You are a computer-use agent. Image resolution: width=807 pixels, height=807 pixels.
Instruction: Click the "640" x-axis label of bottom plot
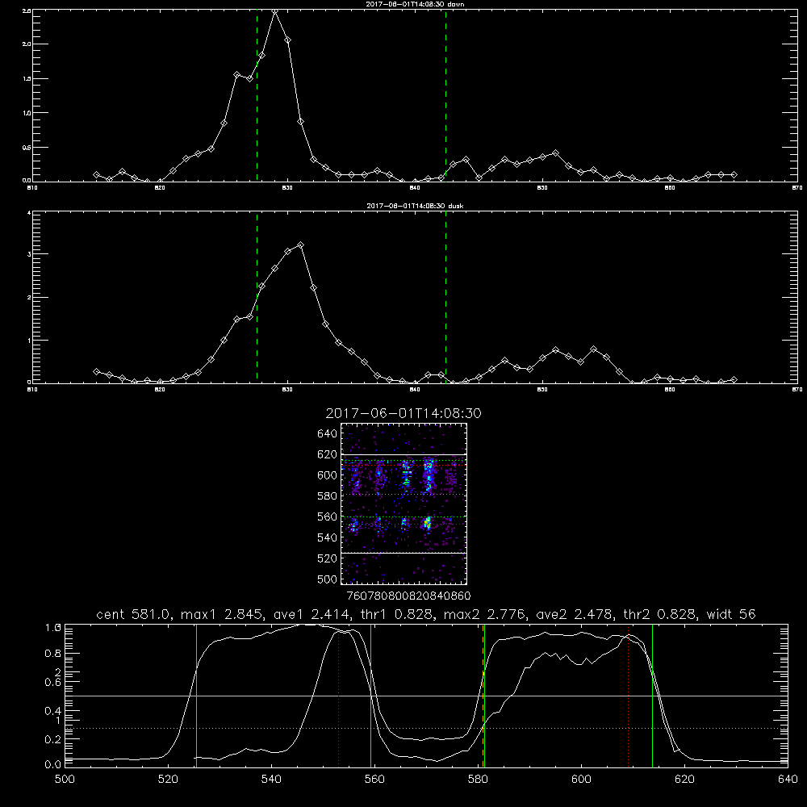coord(788,780)
